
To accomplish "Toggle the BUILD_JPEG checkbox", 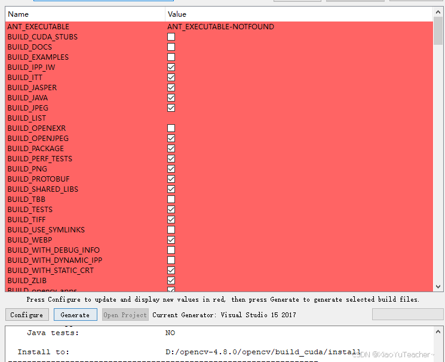I will point(171,108).
